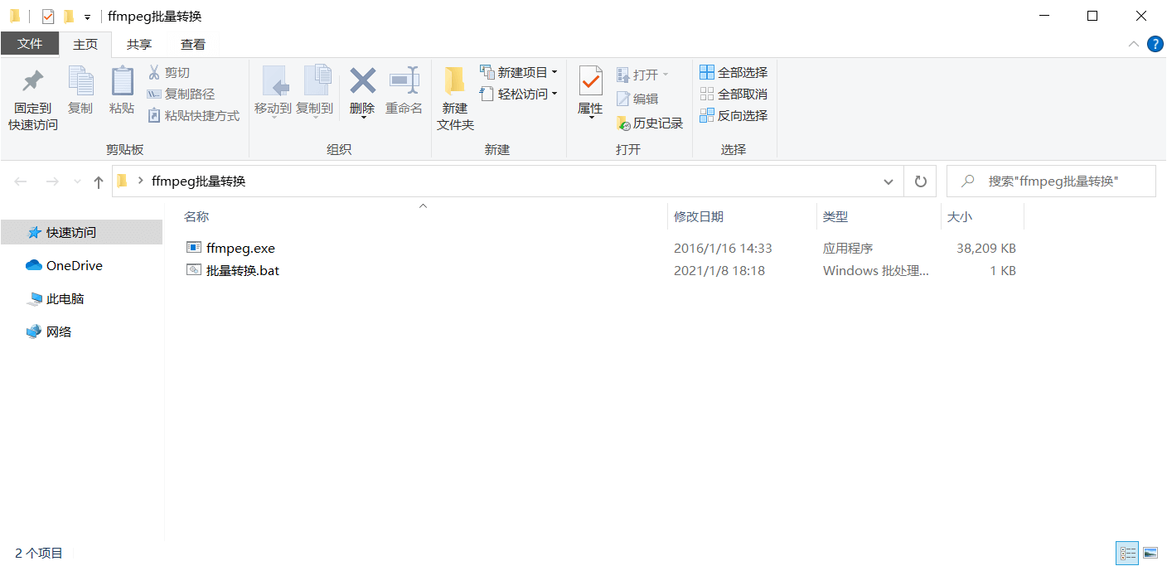Image resolution: width=1167 pixels, height=566 pixels.
Task: Click the 删除 delete X icon
Action: coord(362,81)
